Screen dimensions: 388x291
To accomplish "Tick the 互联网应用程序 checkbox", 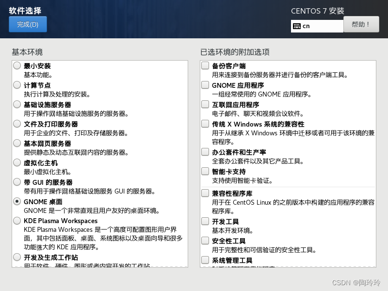I will pos(205,104).
